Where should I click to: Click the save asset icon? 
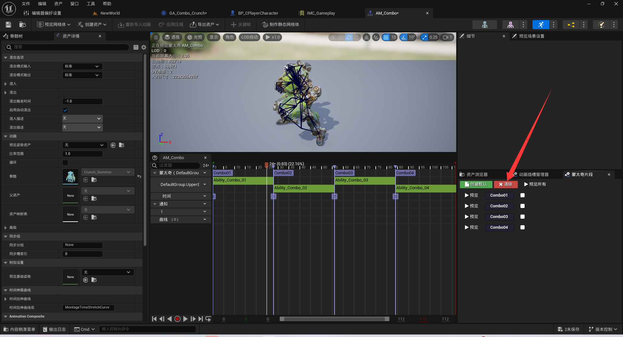point(8,24)
